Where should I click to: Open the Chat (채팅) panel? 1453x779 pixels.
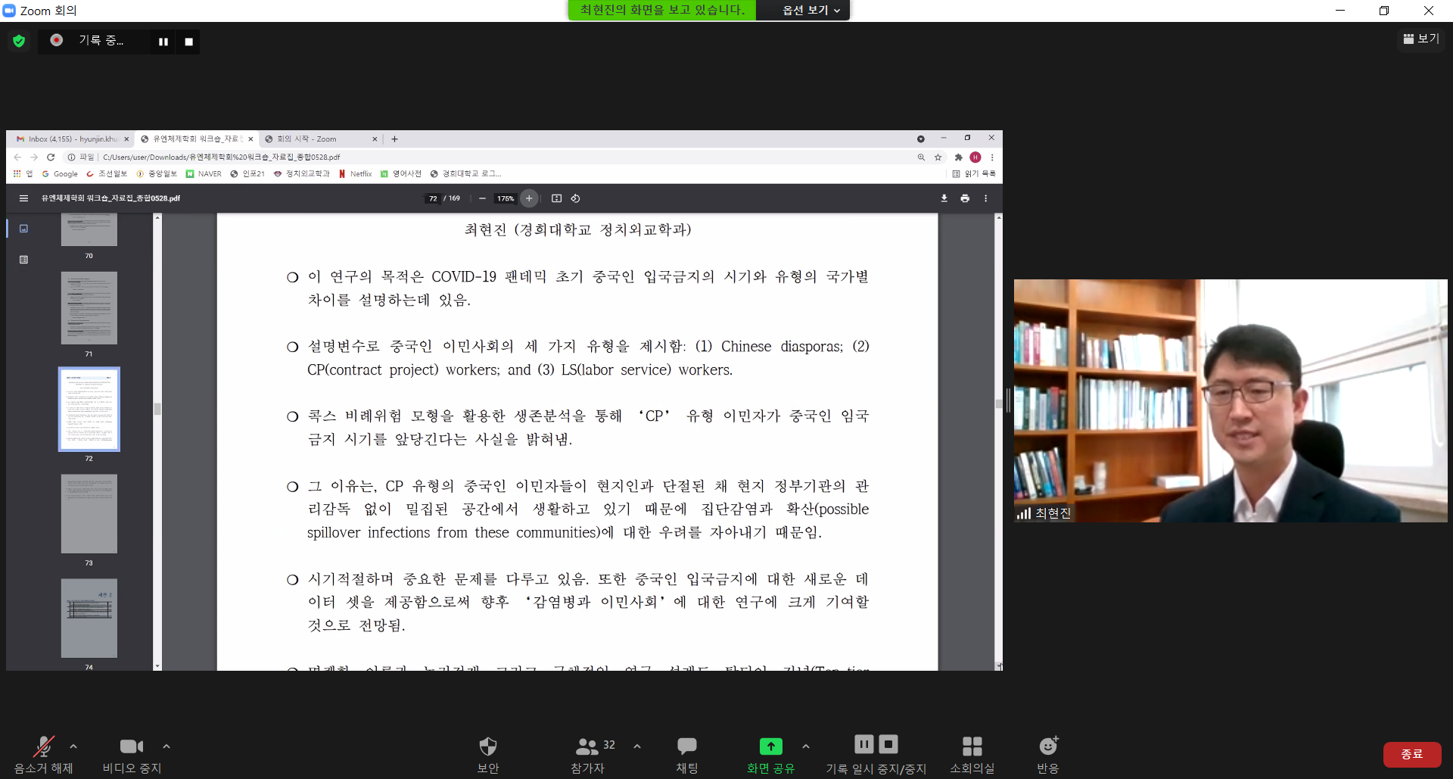(686, 747)
